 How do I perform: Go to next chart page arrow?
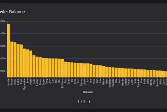pos(90,101)
